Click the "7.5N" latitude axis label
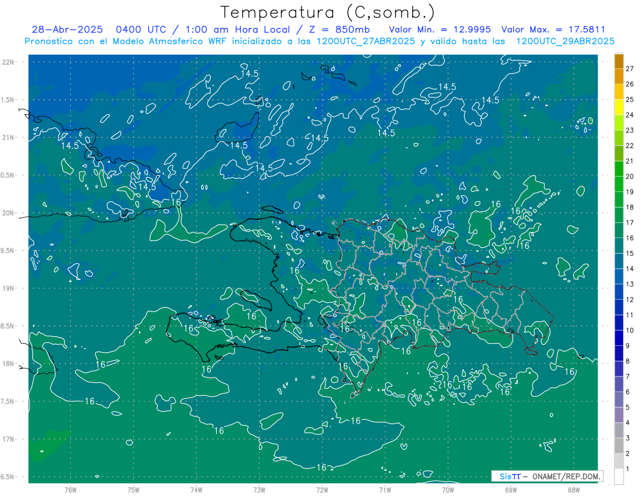This screenshot has width=644, height=497. click(8, 402)
